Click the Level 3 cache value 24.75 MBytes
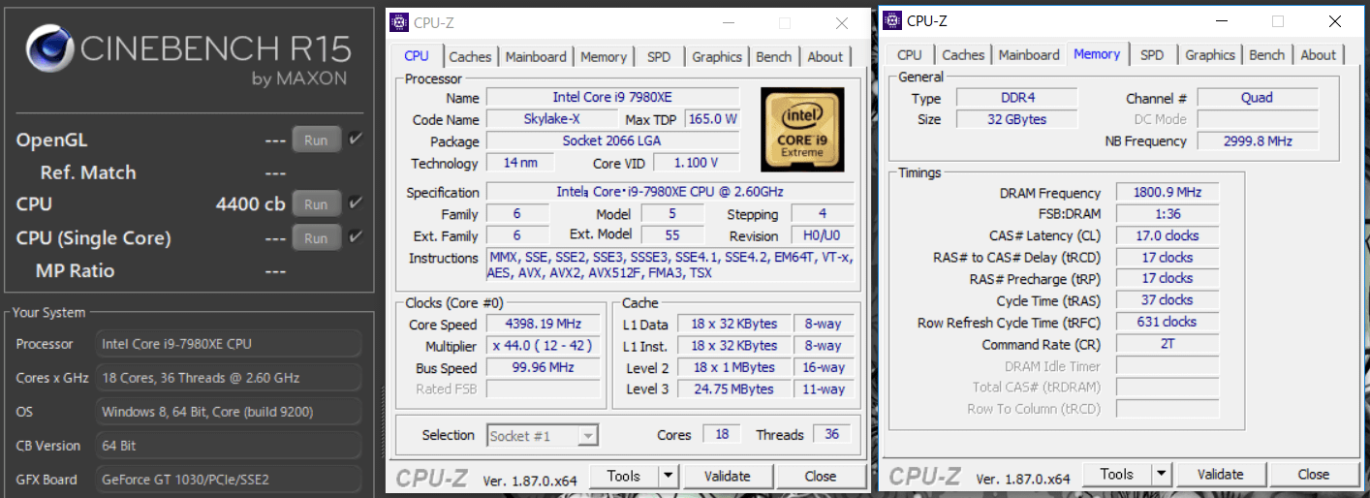1370x498 pixels. click(x=733, y=389)
